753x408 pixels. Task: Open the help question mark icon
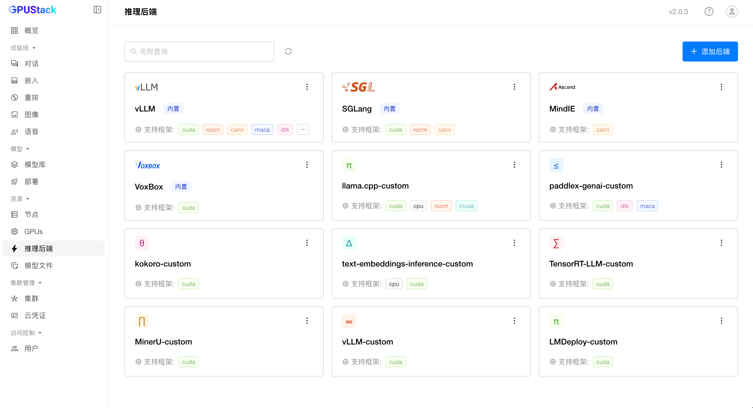(x=709, y=12)
